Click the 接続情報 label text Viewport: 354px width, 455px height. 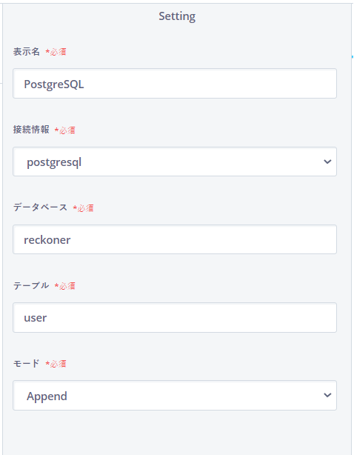[31, 130]
